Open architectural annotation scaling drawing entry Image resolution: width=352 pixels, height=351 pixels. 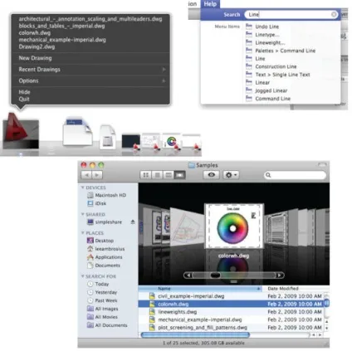pyautogui.click(x=90, y=19)
